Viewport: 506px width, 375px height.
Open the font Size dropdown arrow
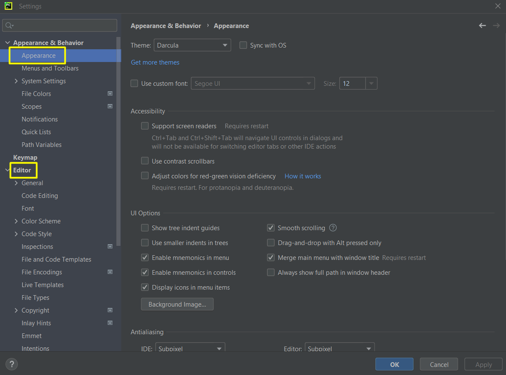372,83
